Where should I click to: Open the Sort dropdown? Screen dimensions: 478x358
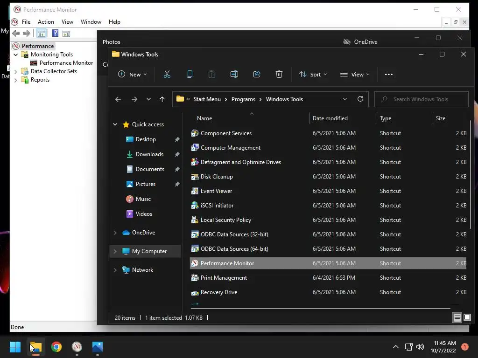tap(313, 74)
